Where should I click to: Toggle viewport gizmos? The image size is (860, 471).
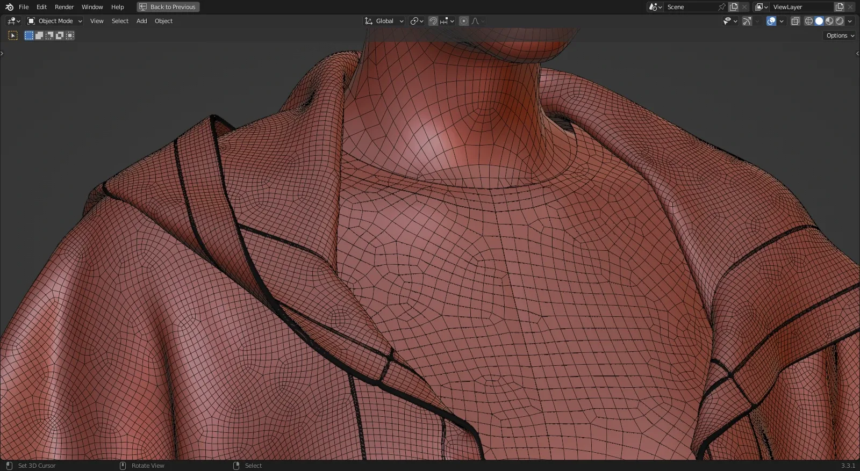747,21
